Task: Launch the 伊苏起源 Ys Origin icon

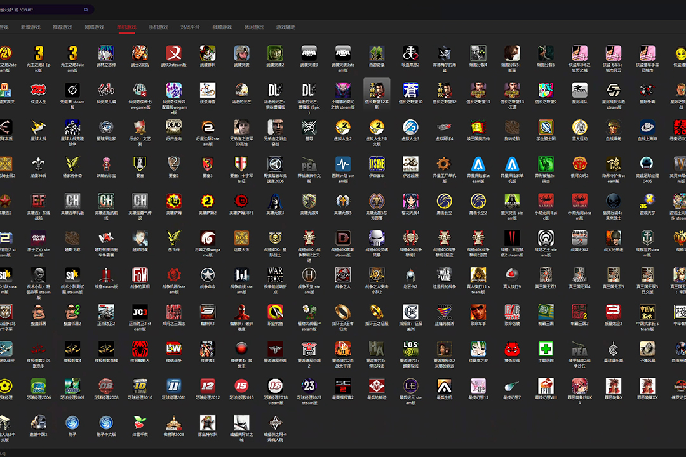Action: (x=410, y=164)
